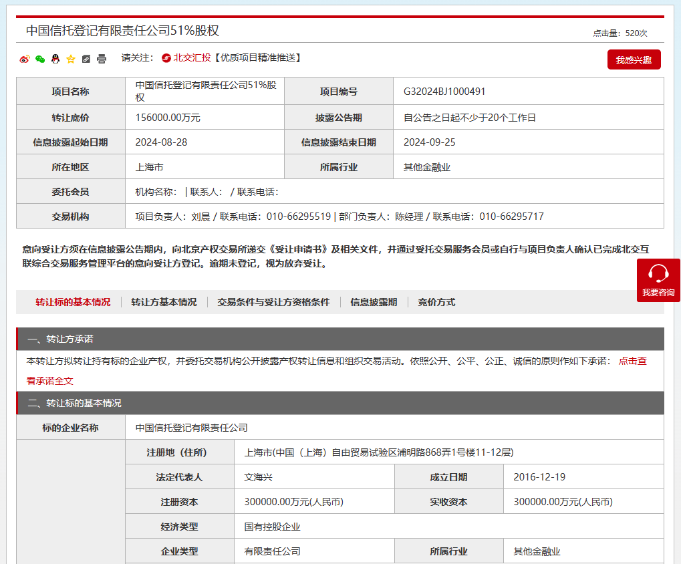Click the 国有控股企业 value
This screenshot has height=564, width=681.
coord(272,527)
